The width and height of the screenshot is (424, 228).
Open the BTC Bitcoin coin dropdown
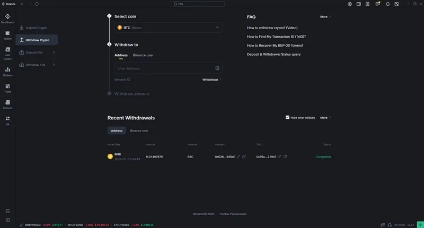tap(168, 28)
